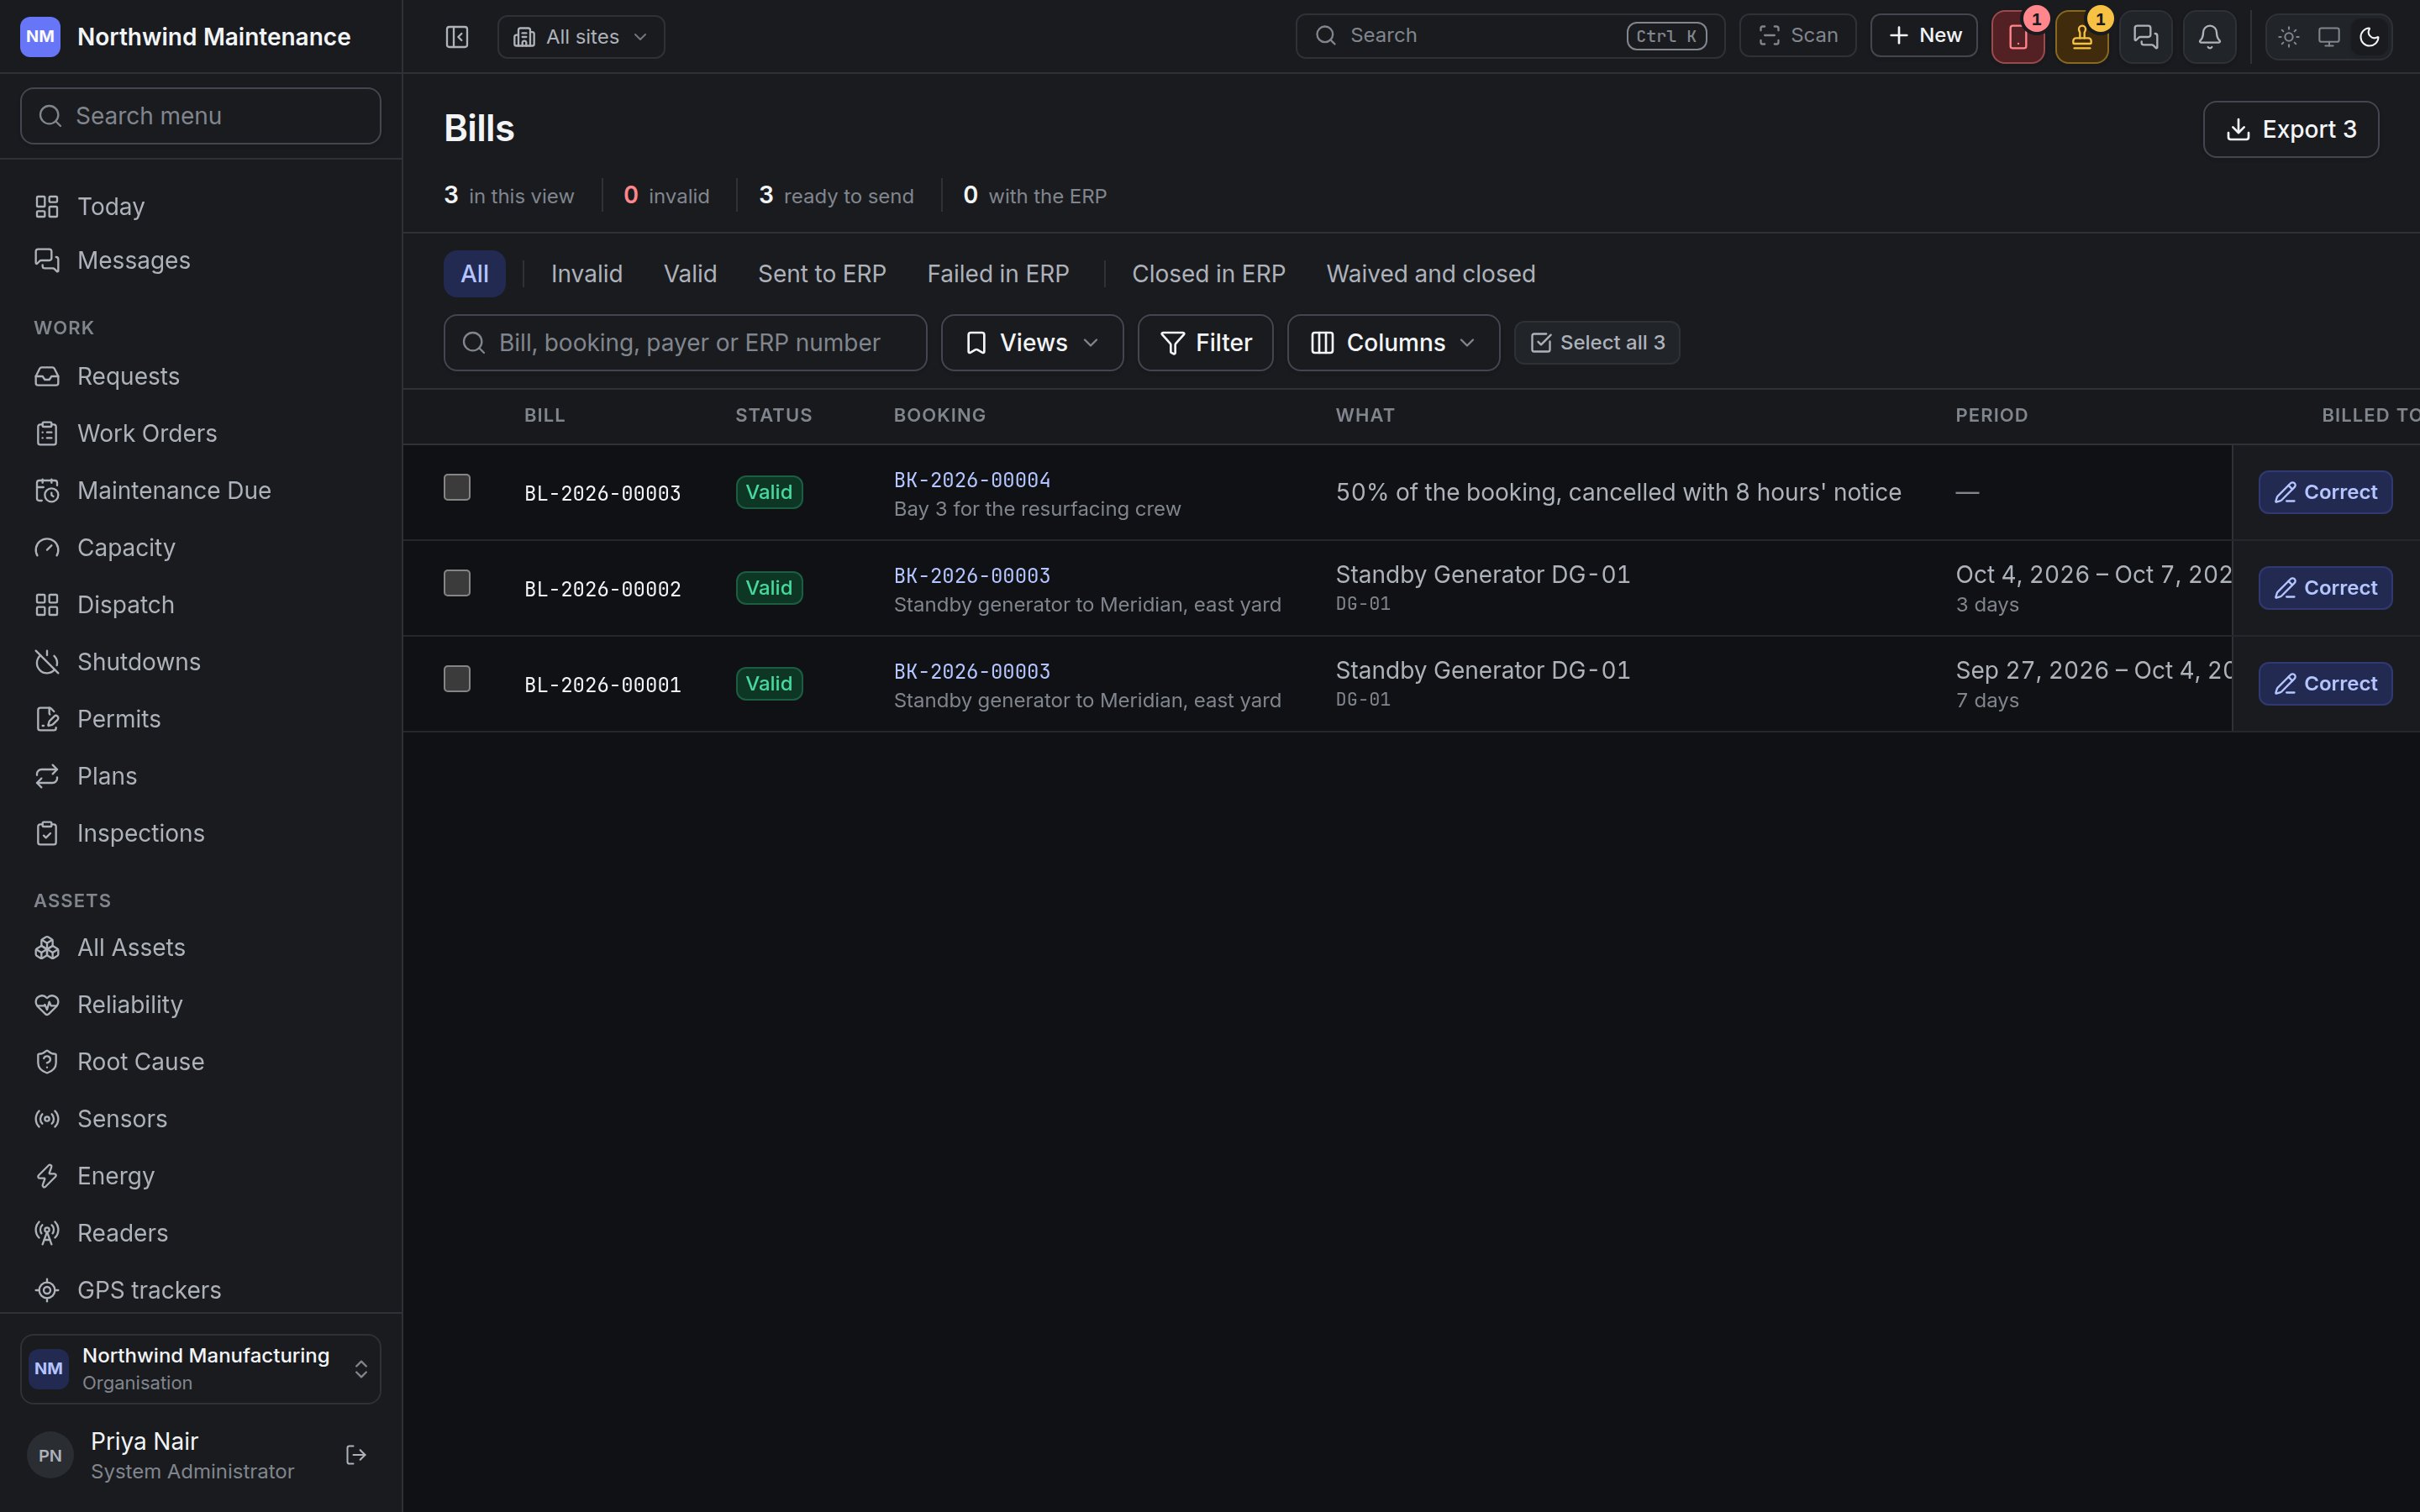
Task: Select checkbox for bill BL-2026-00001
Action: 457,679
